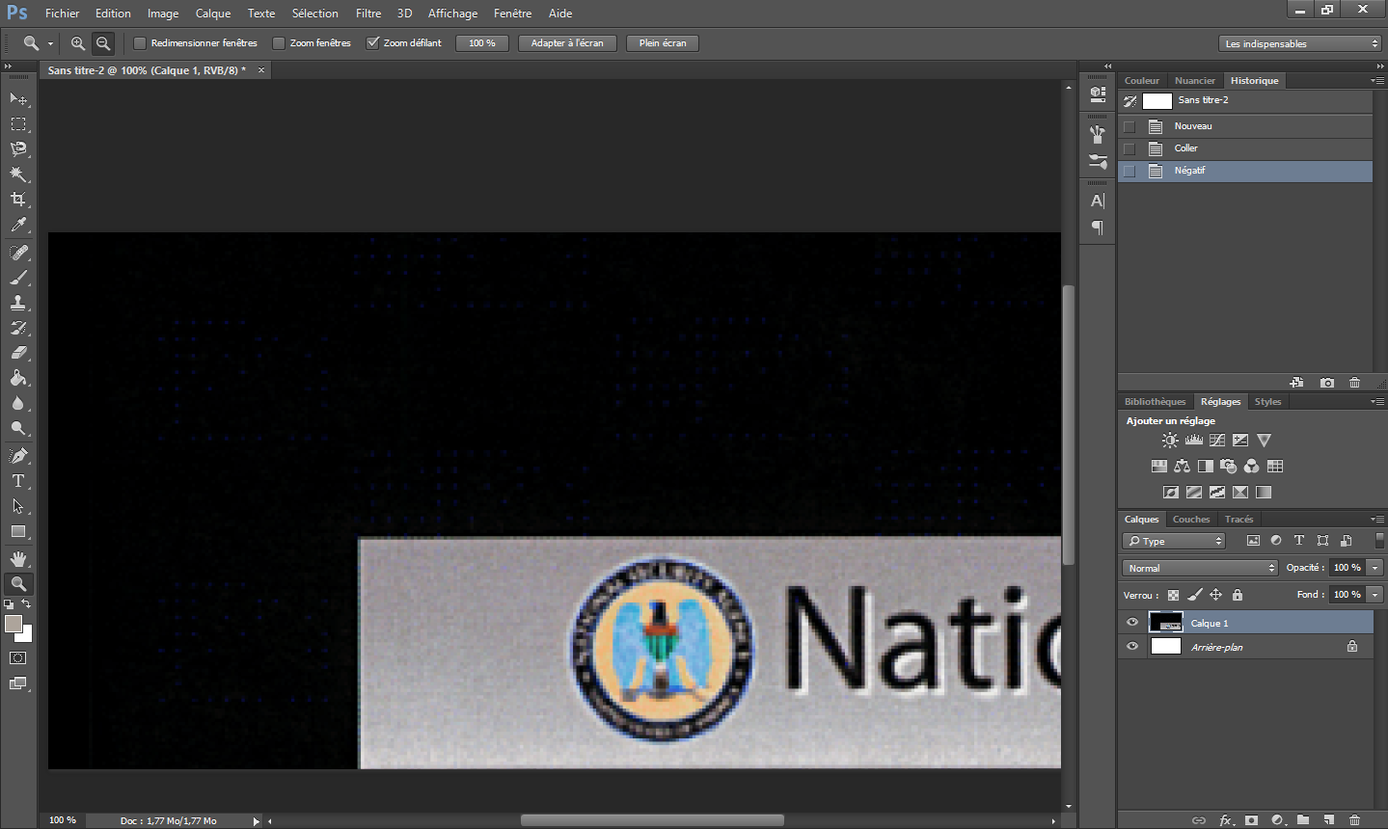Select the Eraser tool

coord(18,353)
